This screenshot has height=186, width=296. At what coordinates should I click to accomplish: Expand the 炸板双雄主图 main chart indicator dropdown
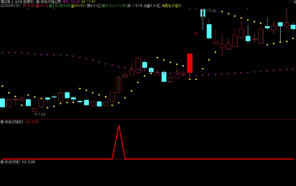click(38, 1)
